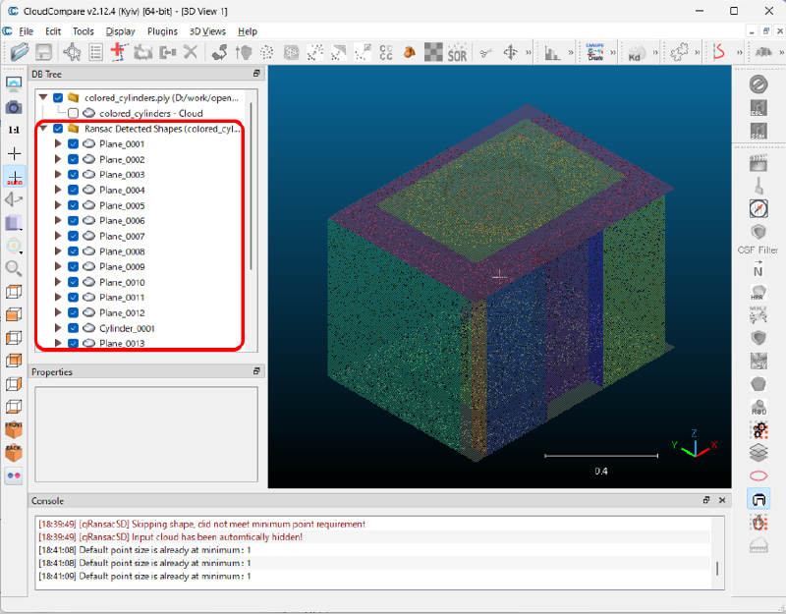Toggle the Cylinder_0001 checkbox

74,328
